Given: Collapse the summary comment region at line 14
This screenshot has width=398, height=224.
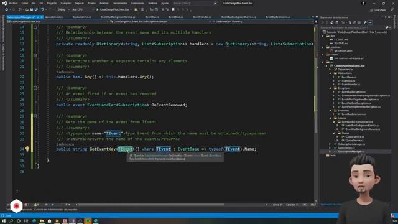Looking at the screenshot, I should (x=35, y=27).
